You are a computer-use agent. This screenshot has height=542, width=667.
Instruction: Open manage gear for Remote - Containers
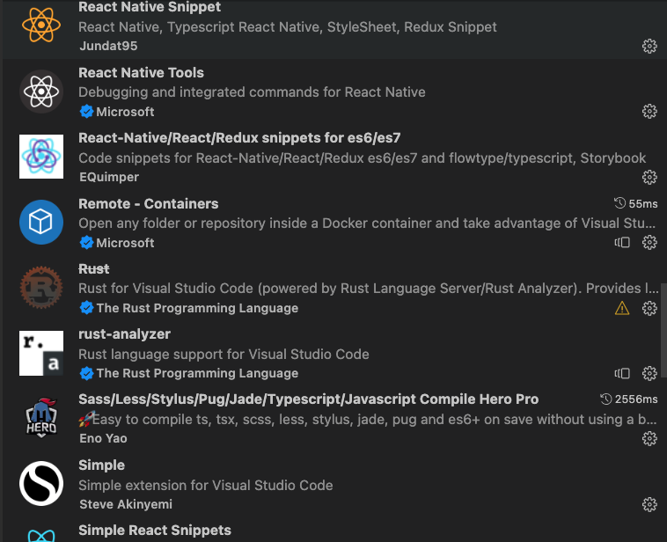[x=649, y=243]
